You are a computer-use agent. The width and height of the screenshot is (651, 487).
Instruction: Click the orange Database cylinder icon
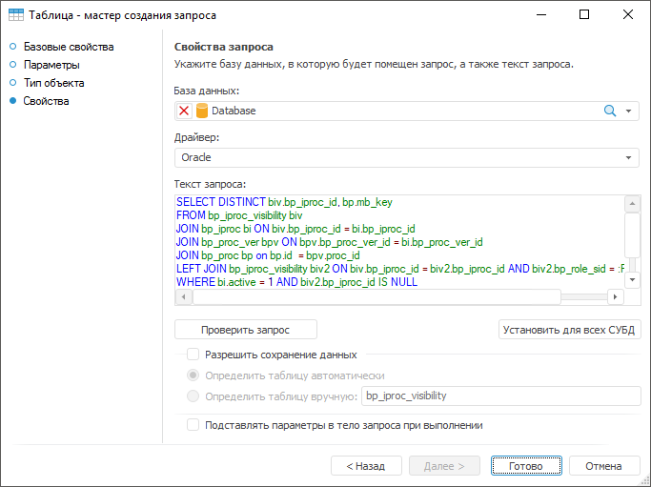(201, 111)
